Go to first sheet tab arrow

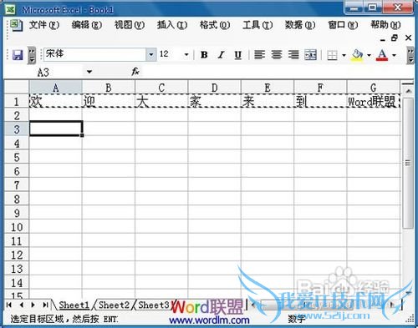pos(9,305)
